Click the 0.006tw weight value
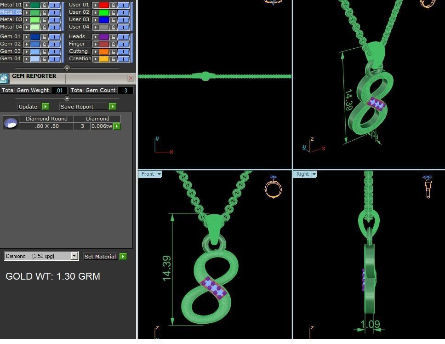The height and width of the screenshot is (344, 445). [x=102, y=126]
